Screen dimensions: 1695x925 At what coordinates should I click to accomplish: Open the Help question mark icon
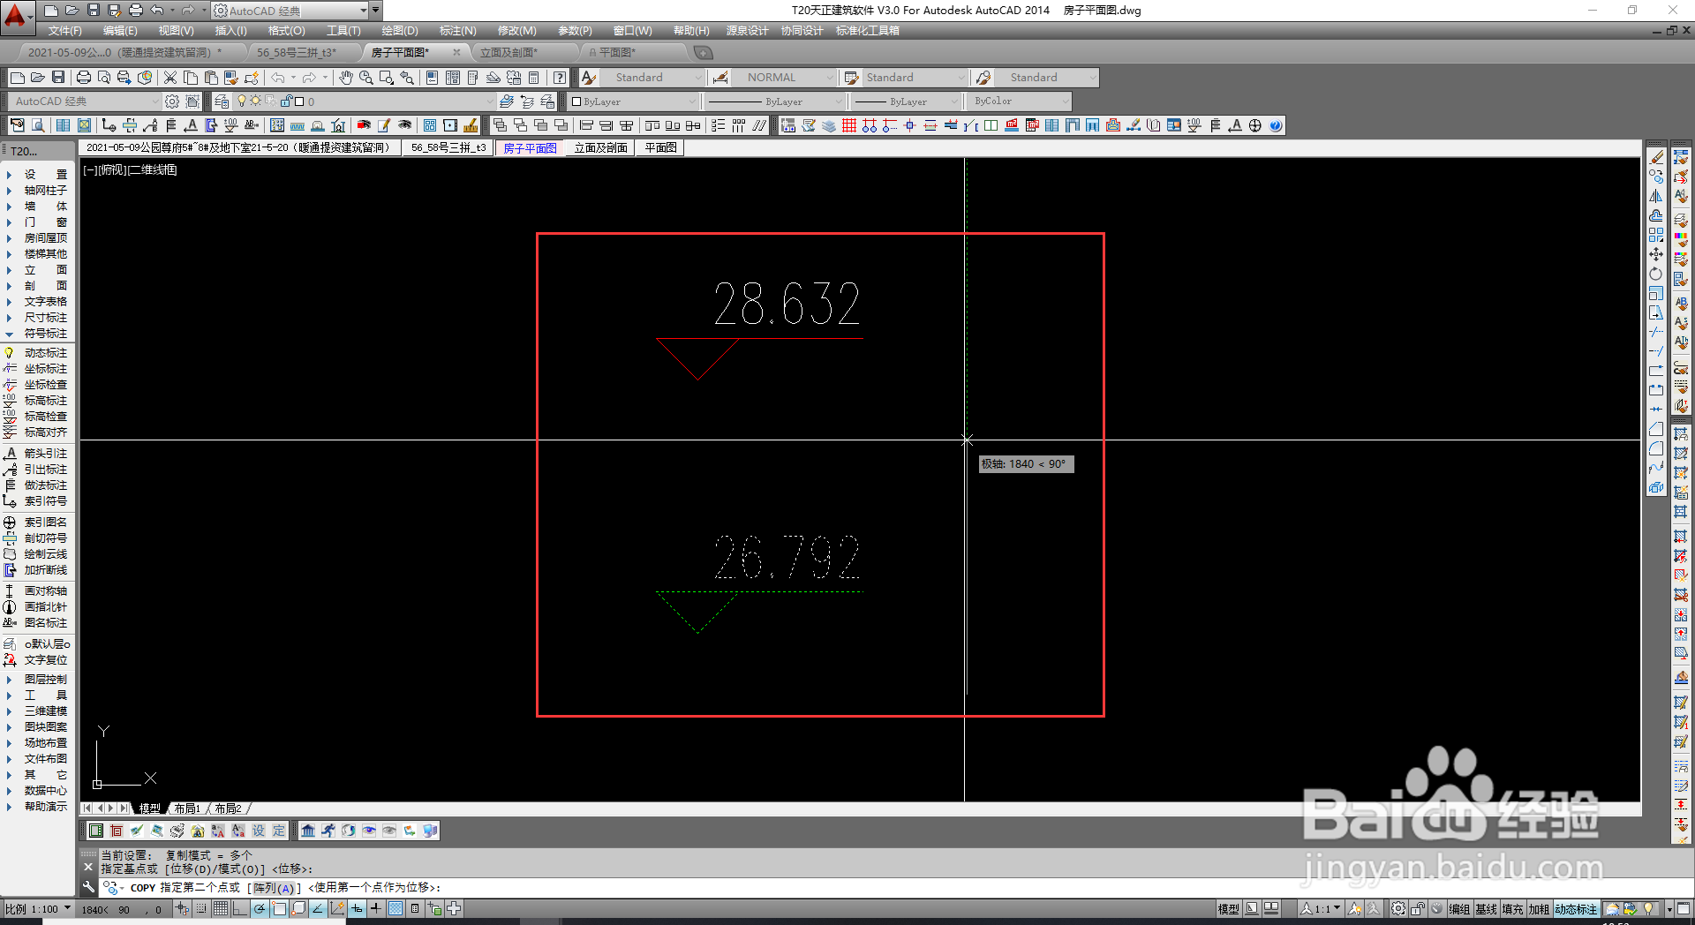click(x=560, y=78)
